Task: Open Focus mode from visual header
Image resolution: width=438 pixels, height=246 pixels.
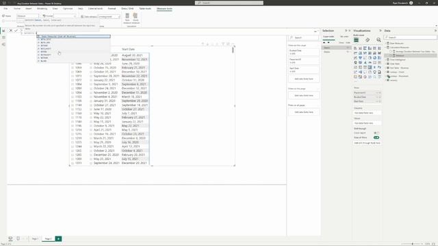Action: (228, 44)
